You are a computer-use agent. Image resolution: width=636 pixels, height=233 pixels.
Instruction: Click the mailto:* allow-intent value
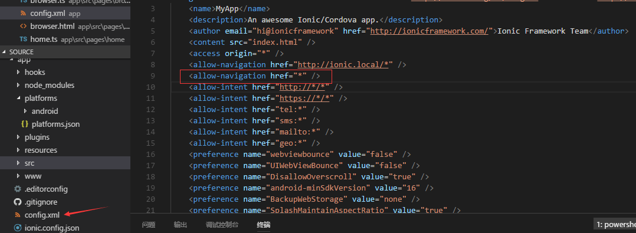(x=298, y=132)
